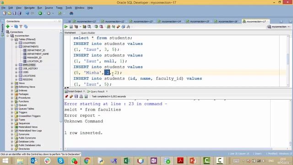Select the Database Links node
The width and height of the screenshot is (293, 165).
[27, 142]
